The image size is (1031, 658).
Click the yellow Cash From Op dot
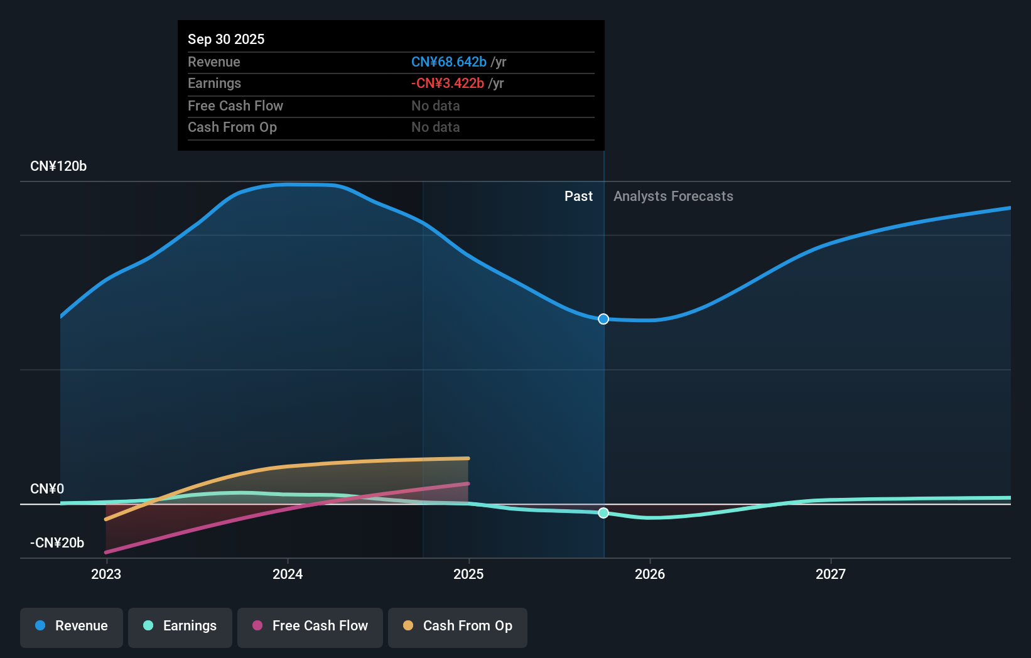pyautogui.click(x=408, y=626)
